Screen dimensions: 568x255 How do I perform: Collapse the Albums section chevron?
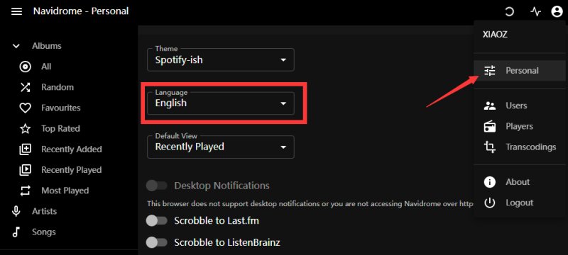pyautogui.click(x=16, y=46)
